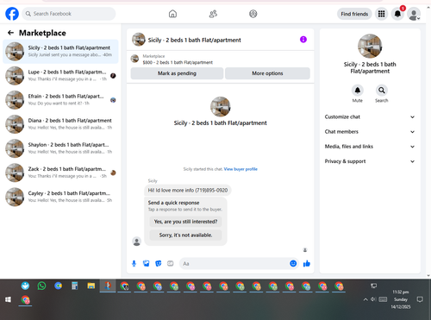Open the Windows action center icon

click(x=420, y=299)
